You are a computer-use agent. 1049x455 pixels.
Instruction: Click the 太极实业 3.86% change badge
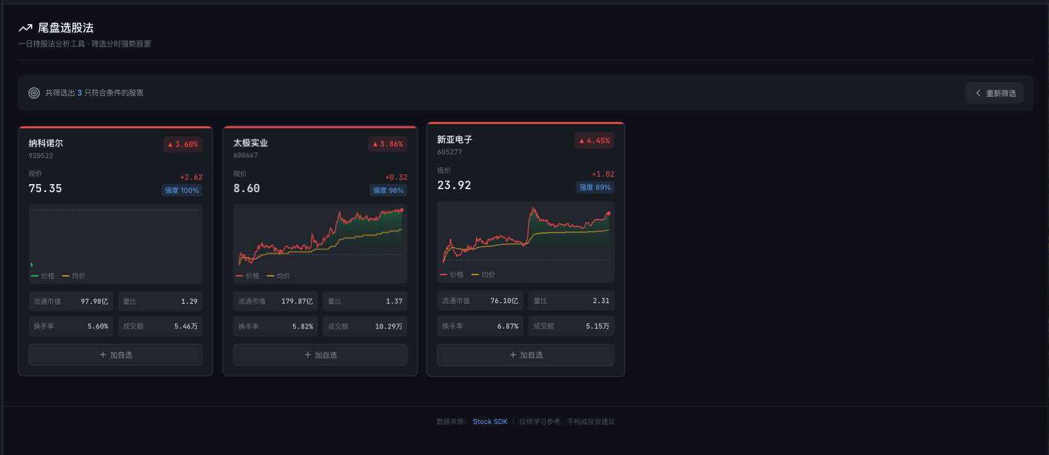pyautogui.click(x=388, y=144)
